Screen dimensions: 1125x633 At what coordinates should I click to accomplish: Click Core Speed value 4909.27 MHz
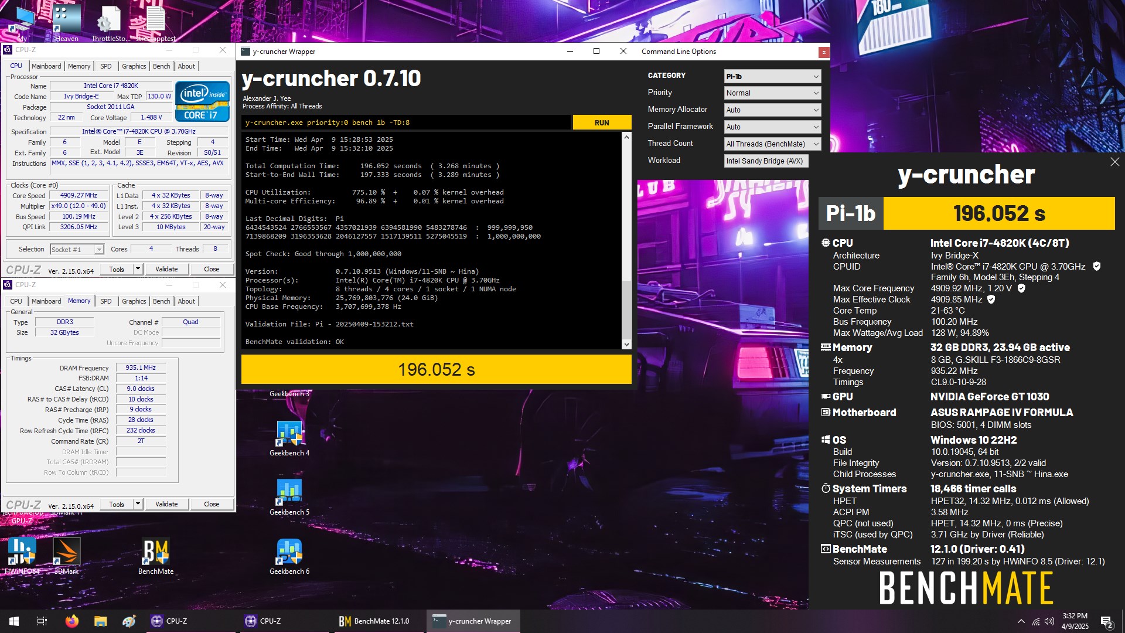(x=79, y=196)
